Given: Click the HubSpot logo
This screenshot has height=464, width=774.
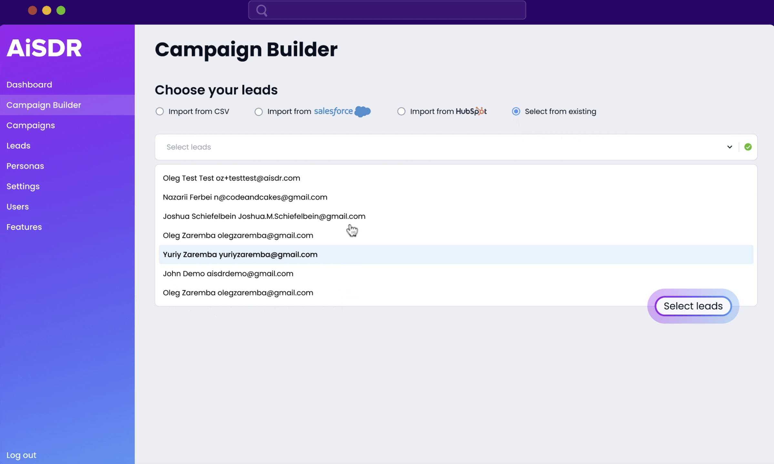Looking at the screenshot, I should point(471,111).
